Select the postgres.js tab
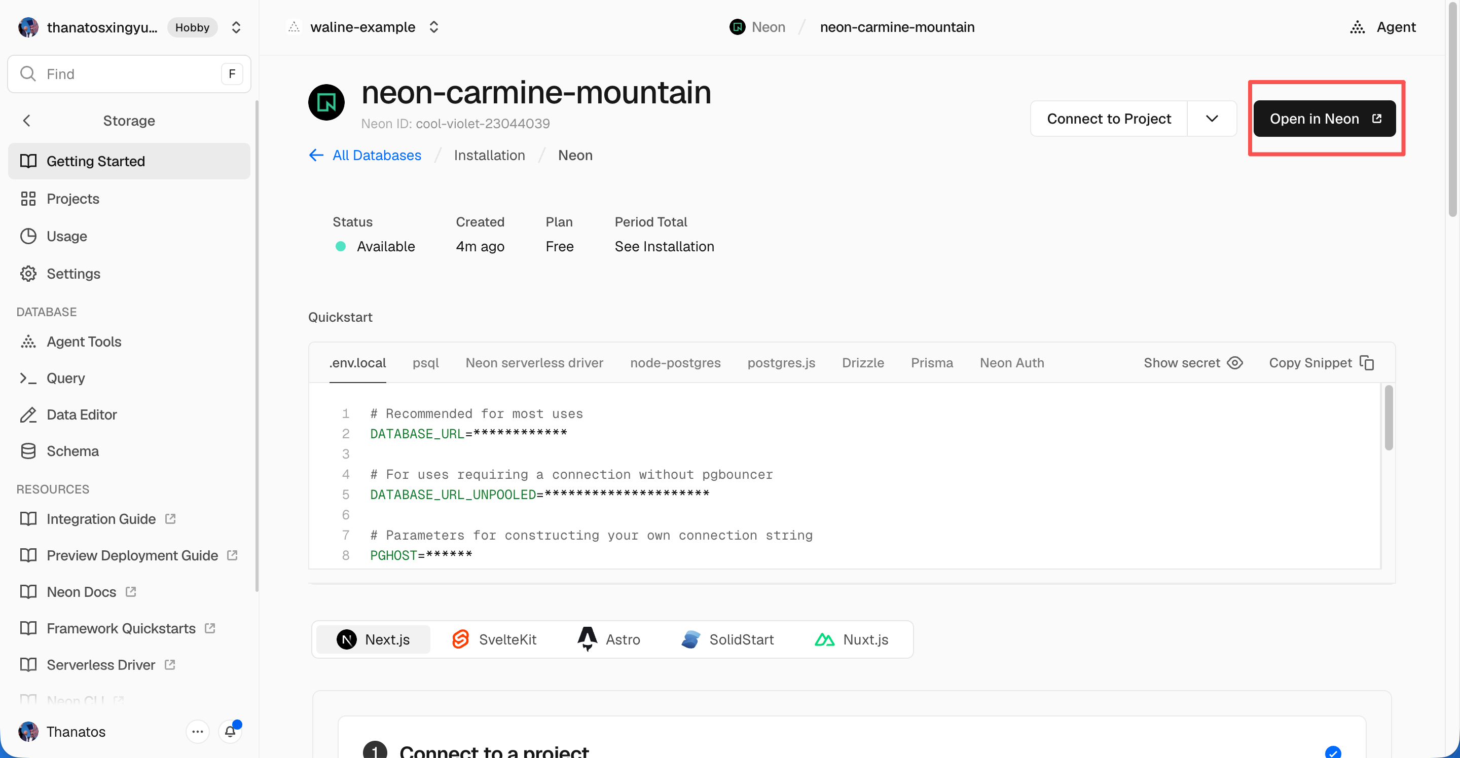This screenshot has width=1460, height=758. [781, 363]
